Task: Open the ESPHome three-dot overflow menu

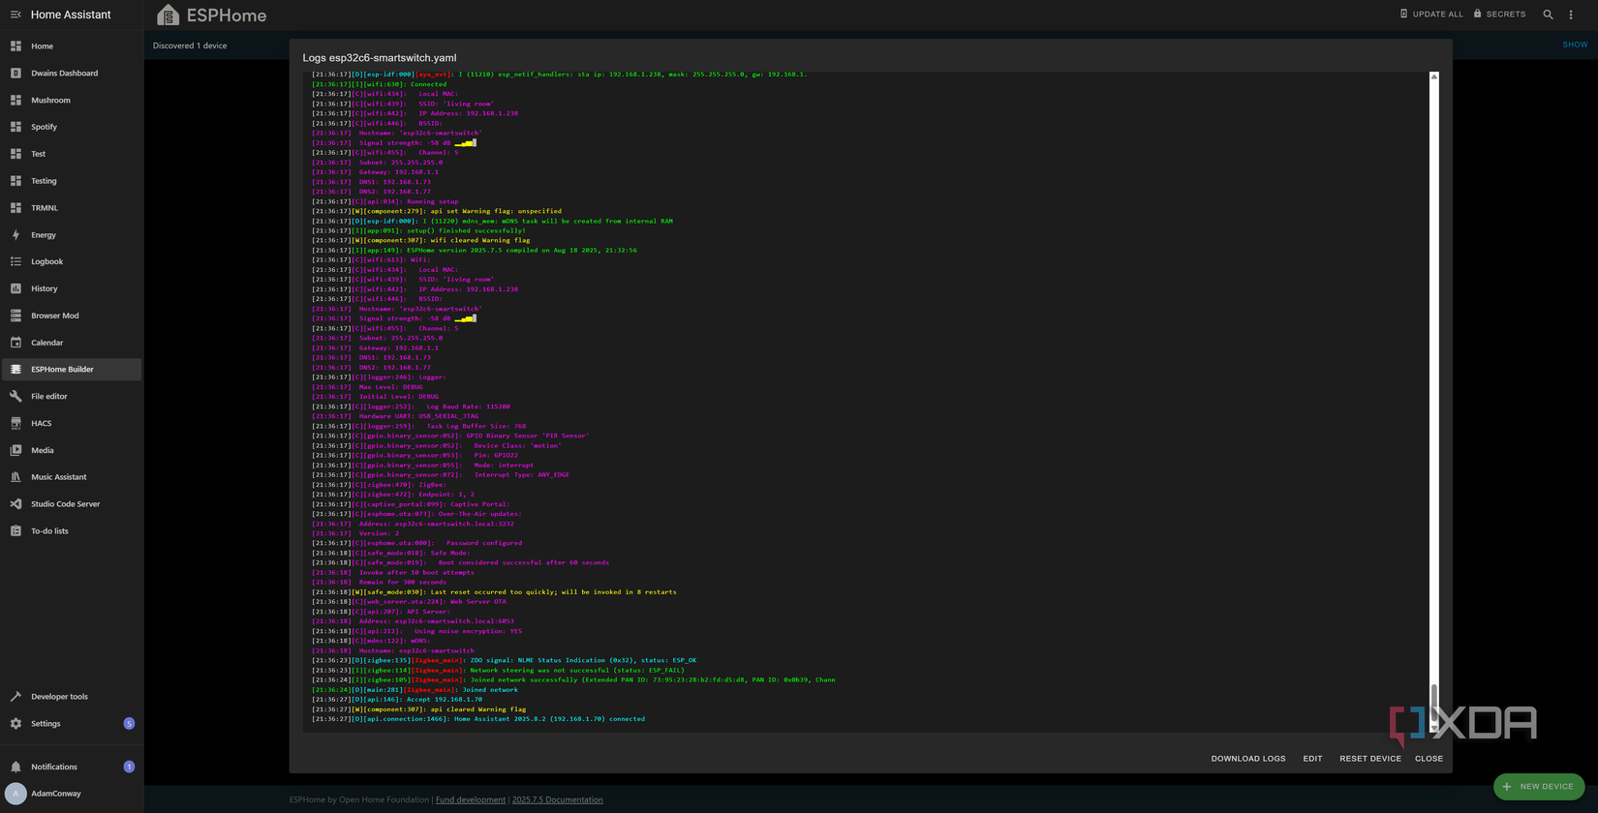Action: pos(1571,15)
